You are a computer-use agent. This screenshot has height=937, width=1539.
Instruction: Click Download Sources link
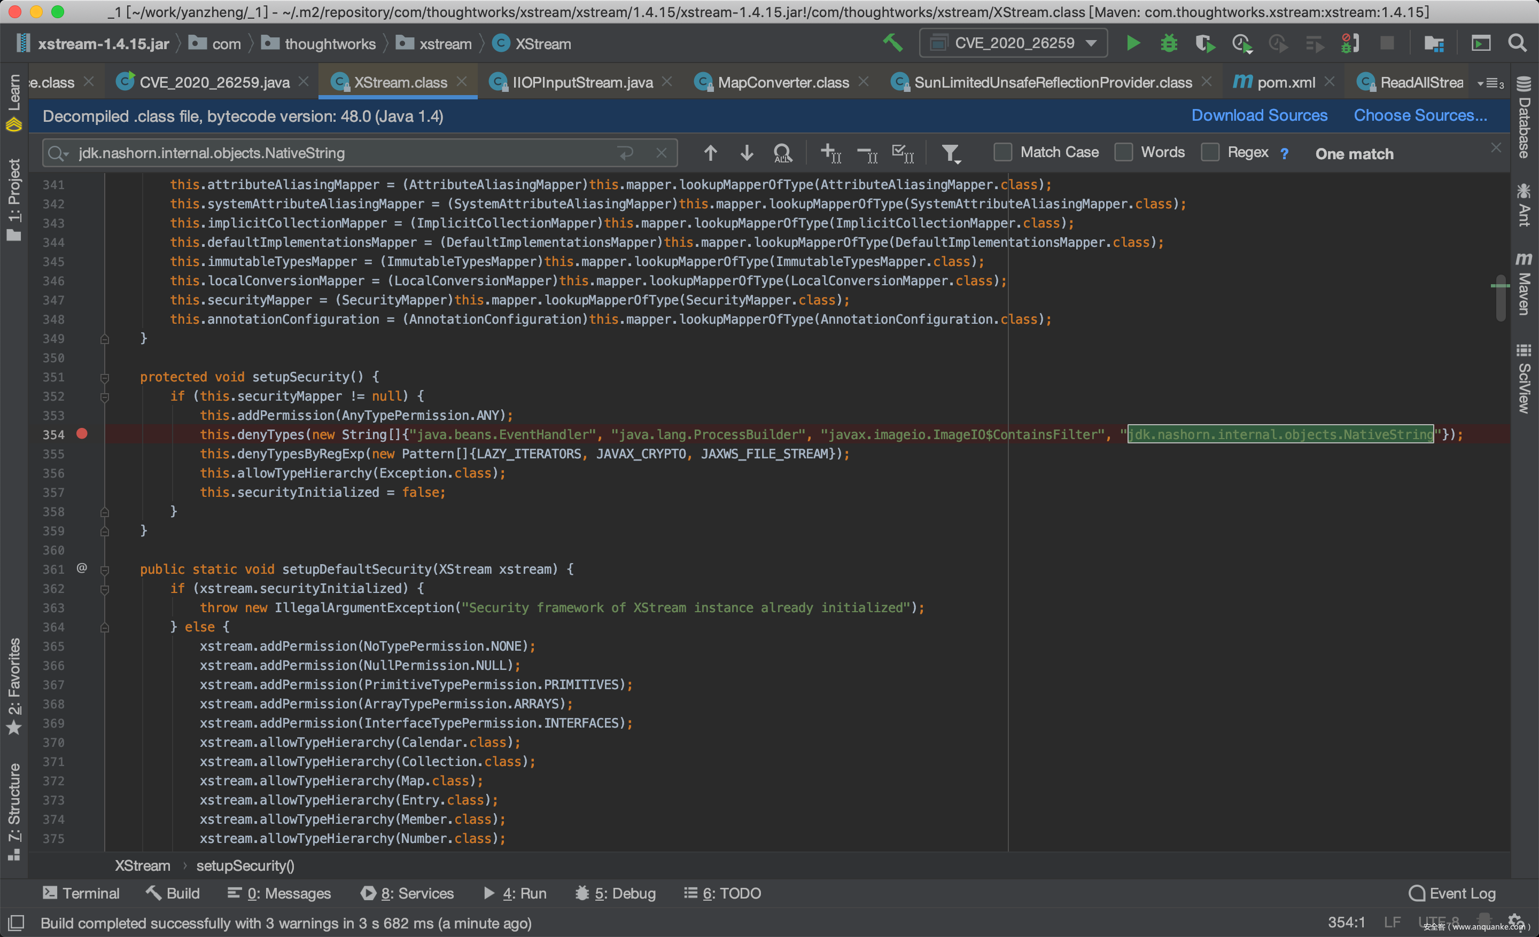1258,115
